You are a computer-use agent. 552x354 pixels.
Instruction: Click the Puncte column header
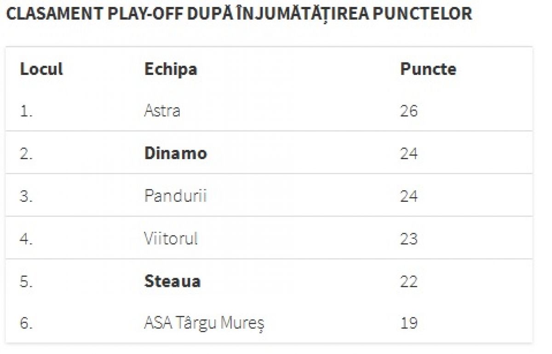(428, 69)
